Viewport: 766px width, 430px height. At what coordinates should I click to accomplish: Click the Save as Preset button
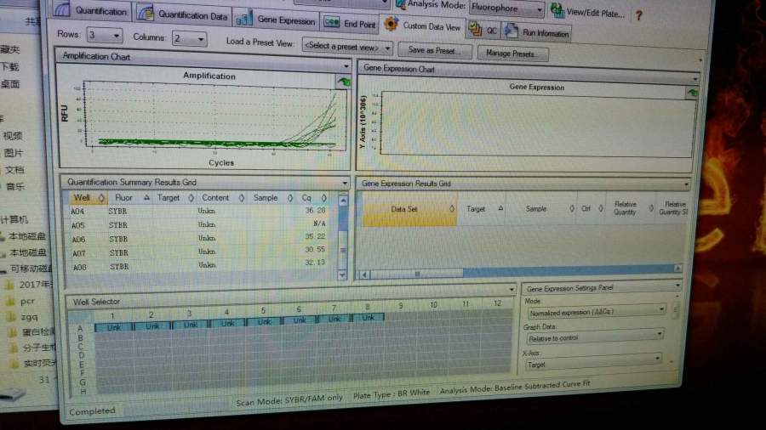[434, 50]
